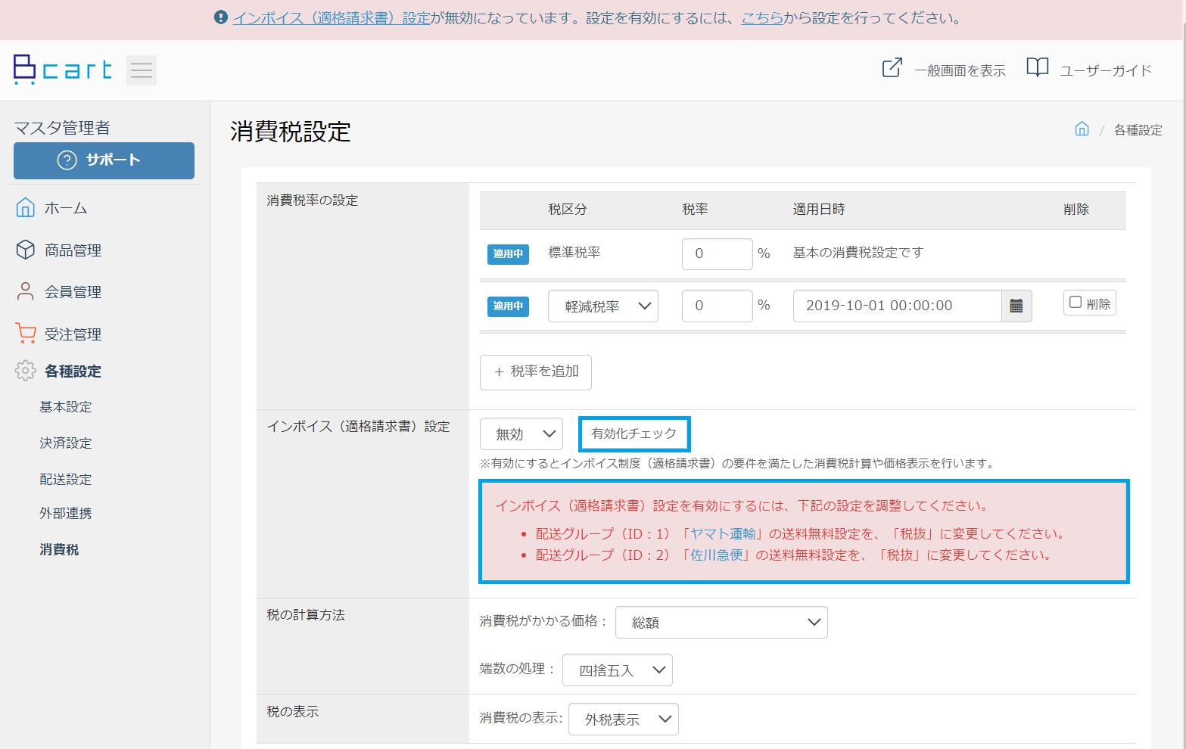Click the warning icon in top banner

[221, 17]
